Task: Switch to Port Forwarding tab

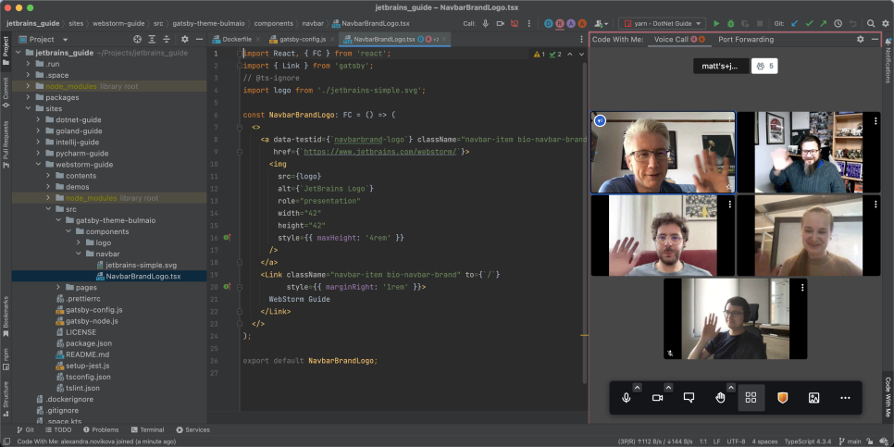Action: (746, 40)
